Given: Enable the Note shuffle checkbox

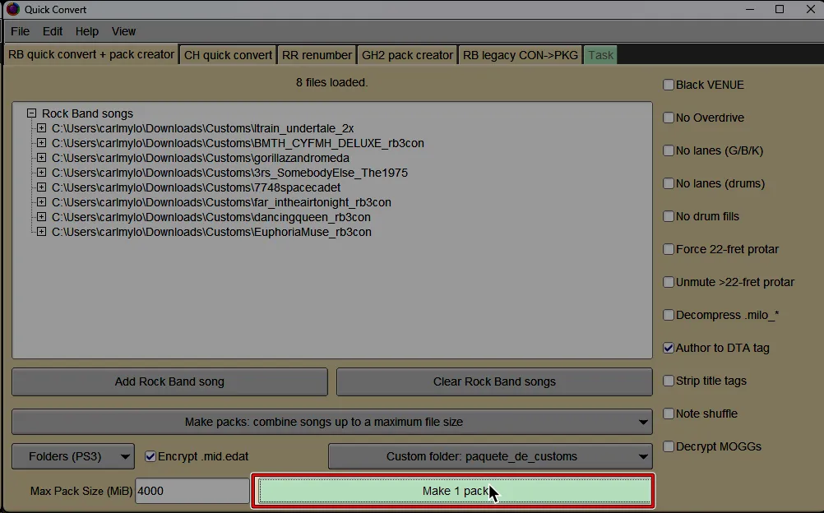Looking at the screenshot, I should coord(669,414).
